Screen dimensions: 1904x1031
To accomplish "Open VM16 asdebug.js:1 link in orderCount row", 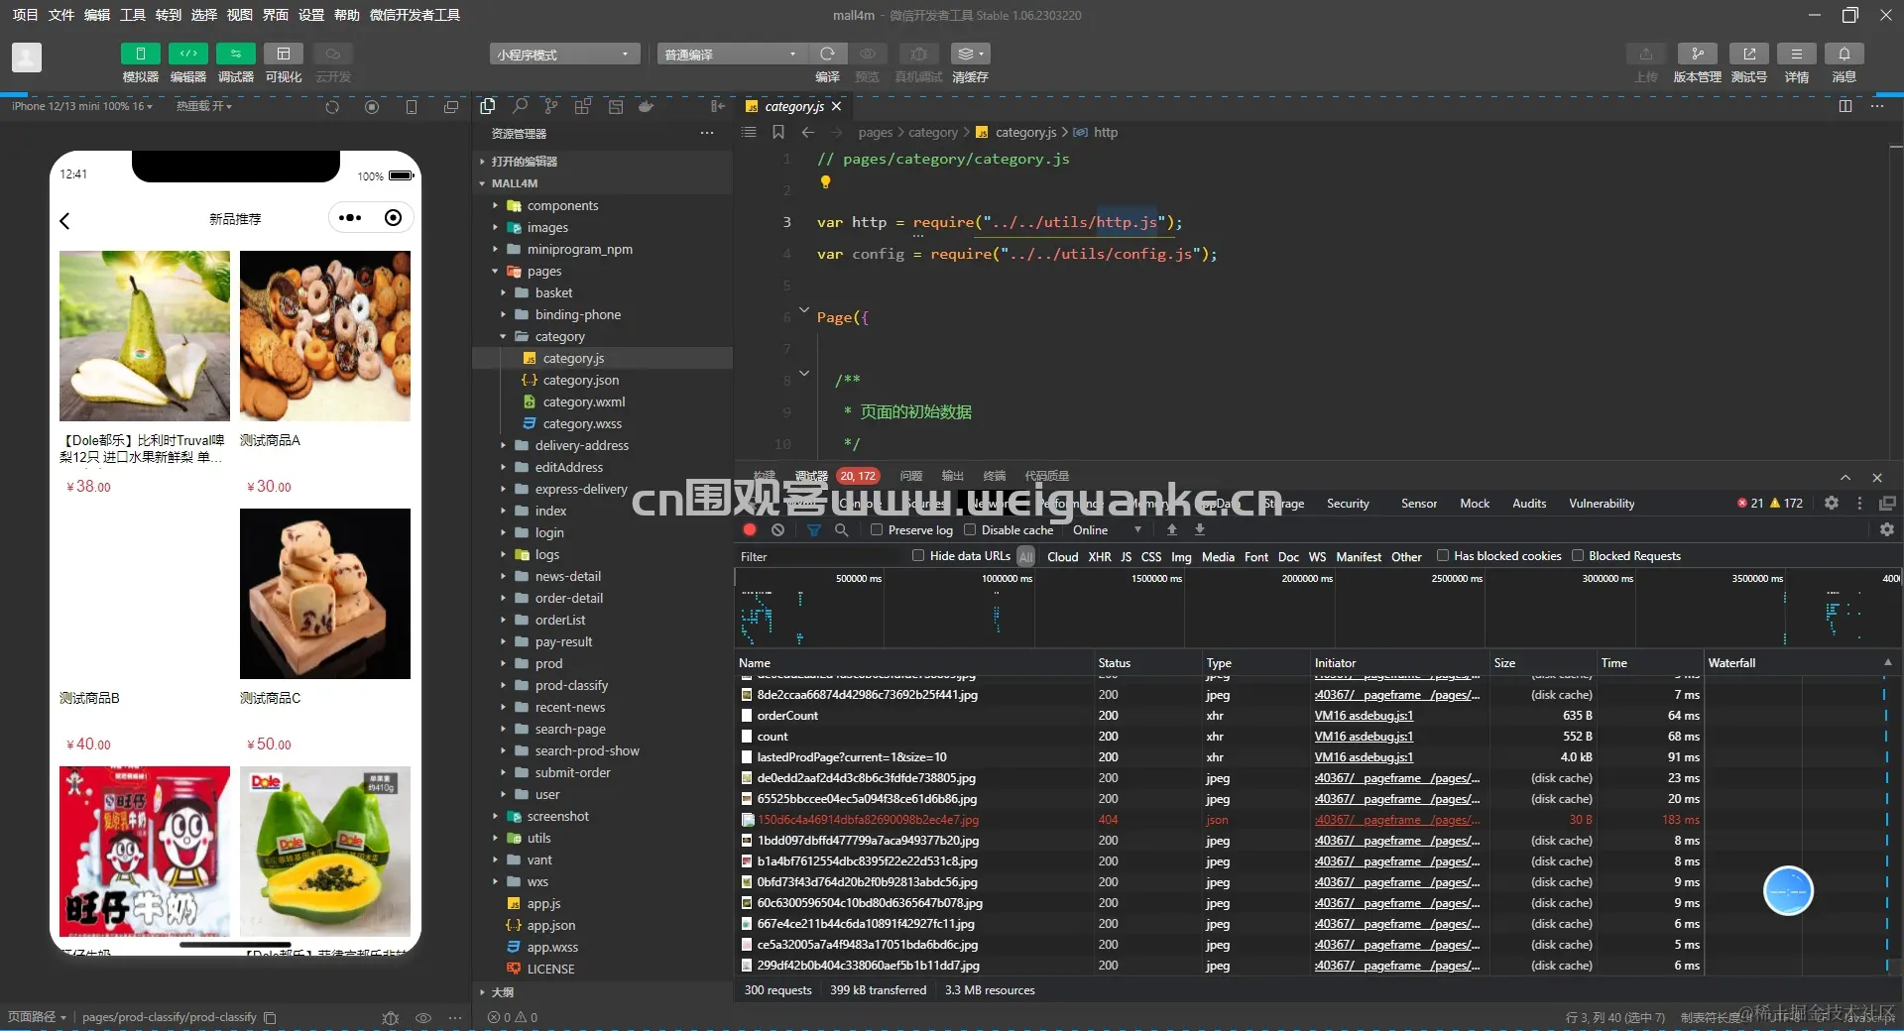I will 1364,716.
